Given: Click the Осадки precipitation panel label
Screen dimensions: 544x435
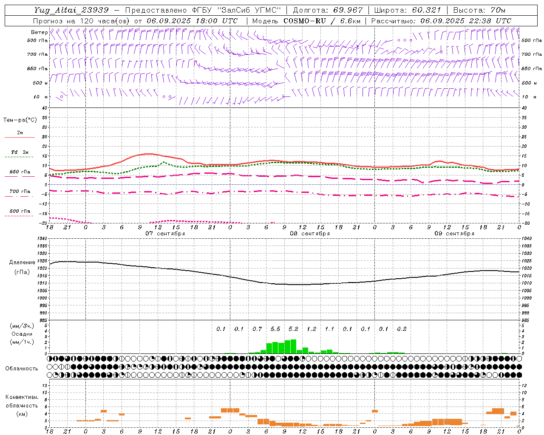Looking at the screenshot, I should (x=22, y=334).
